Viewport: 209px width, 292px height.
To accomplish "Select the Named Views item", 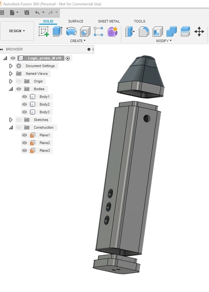I will [x=37, y=74].
